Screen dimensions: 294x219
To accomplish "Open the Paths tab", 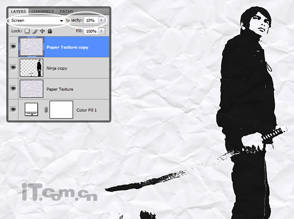I will tap(66, 11).
